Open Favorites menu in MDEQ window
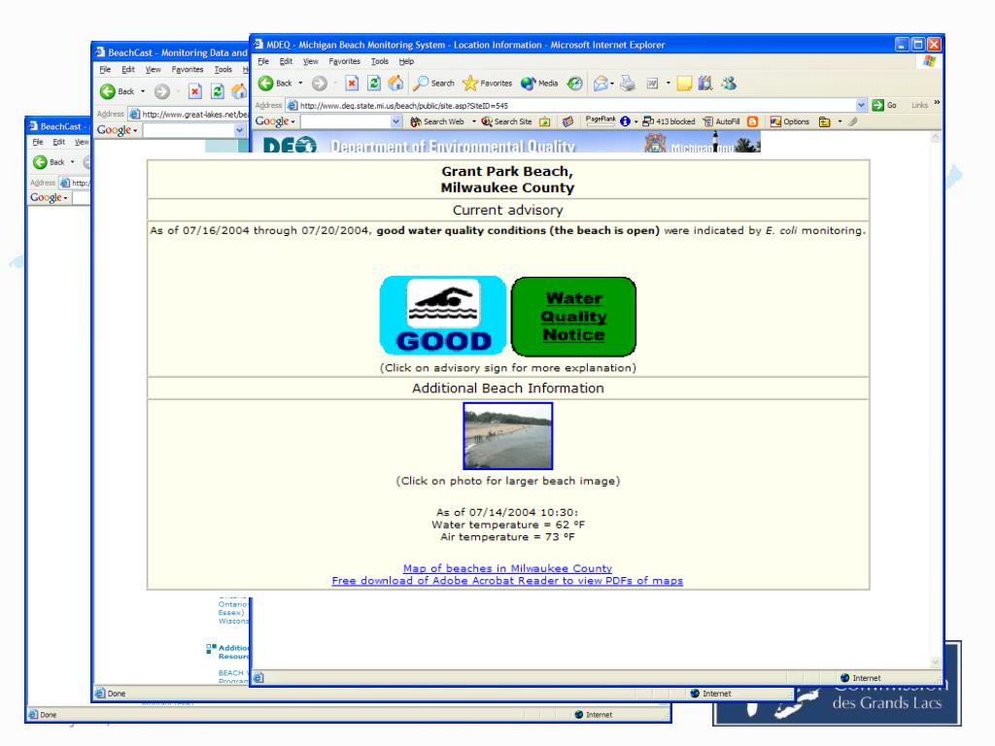Viewport: 995px width, 746px height. click(x=345, y=61)
